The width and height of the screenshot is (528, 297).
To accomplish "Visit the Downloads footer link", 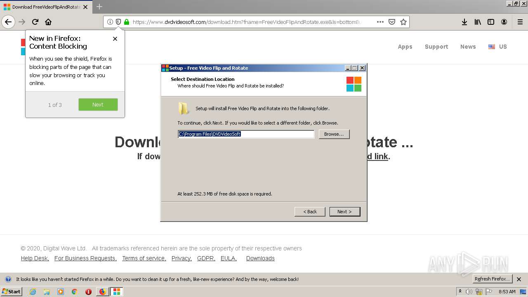I will pos(260,258).
